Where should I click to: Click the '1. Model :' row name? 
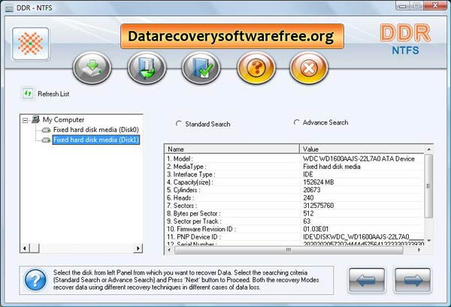point(180,159)
